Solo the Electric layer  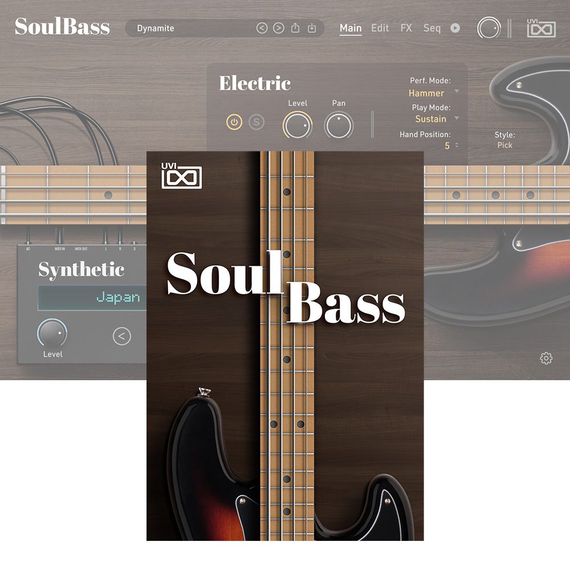(256, 122)
